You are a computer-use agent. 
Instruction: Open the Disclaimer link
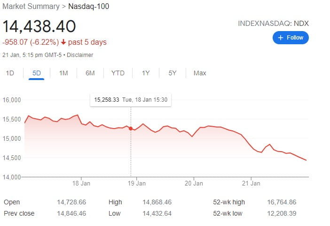[80, 55]
